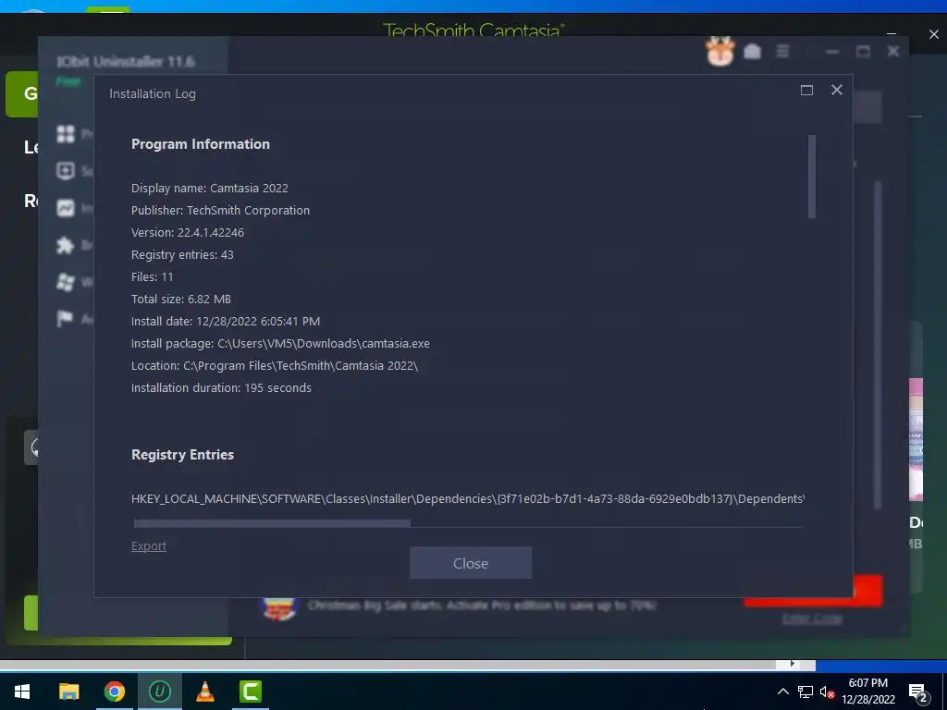Click the registry entries horizontal scrollbar

272,523
